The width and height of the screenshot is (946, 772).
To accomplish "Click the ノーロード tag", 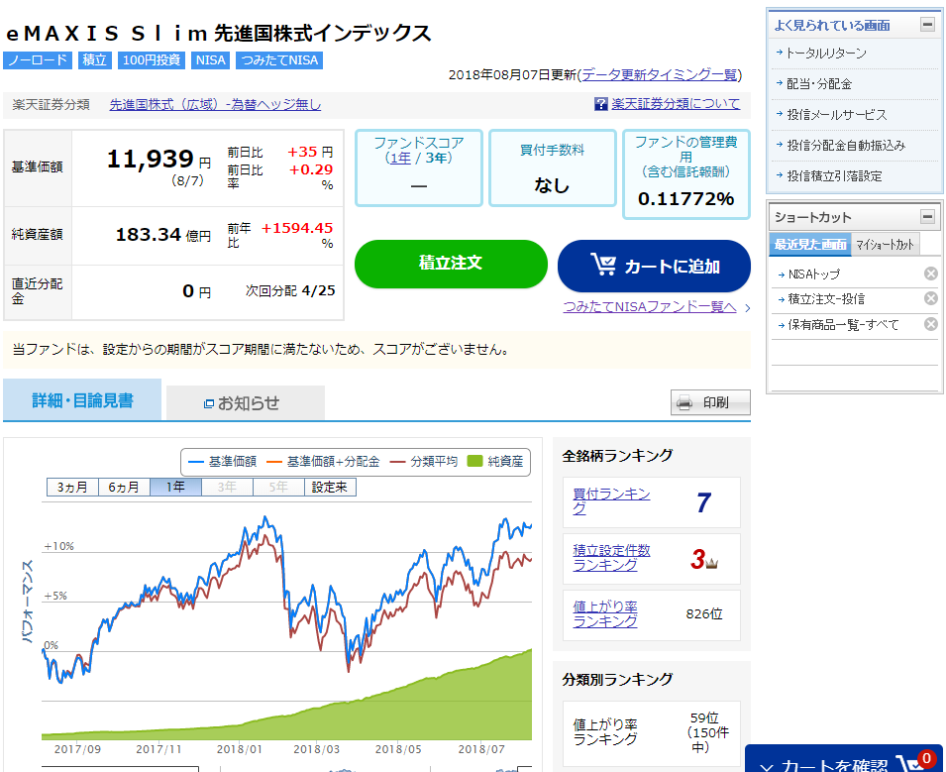I will [38, 60].
